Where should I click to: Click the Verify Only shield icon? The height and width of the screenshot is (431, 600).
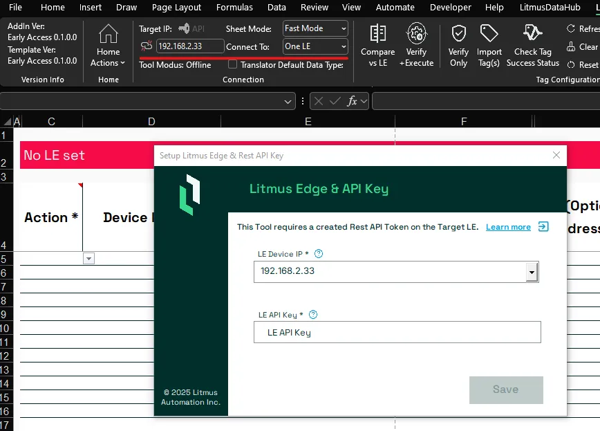pyautogui.click(x=458, y=33)
